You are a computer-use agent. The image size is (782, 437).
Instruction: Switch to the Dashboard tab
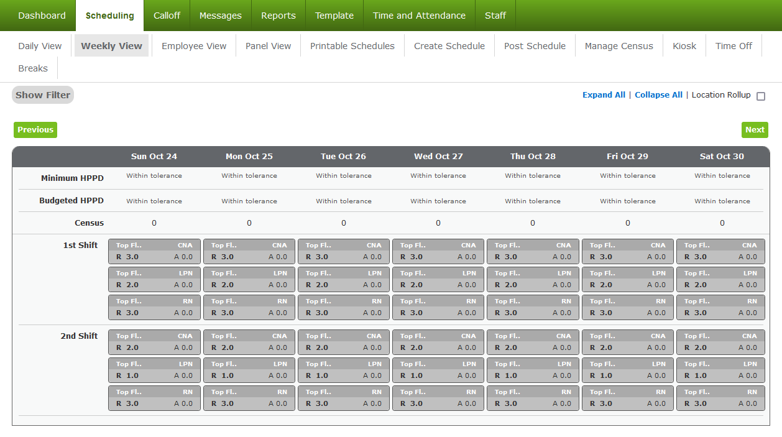(41, 15)
